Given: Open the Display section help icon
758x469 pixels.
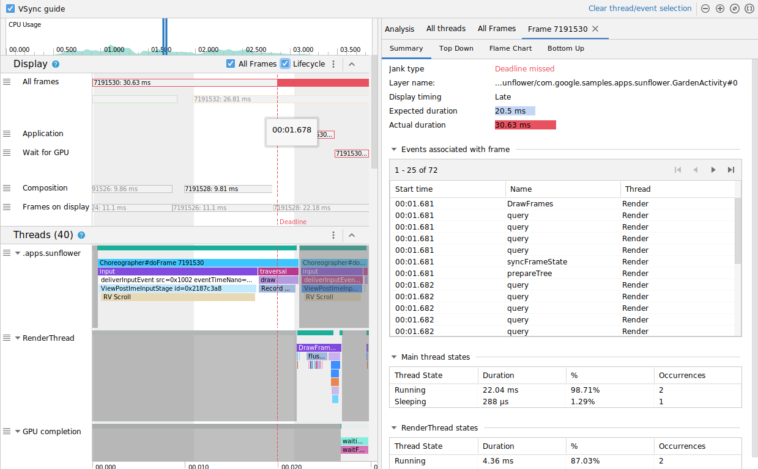Looking at the screenshot, I should pyautogui.click(x=54, y=64).
